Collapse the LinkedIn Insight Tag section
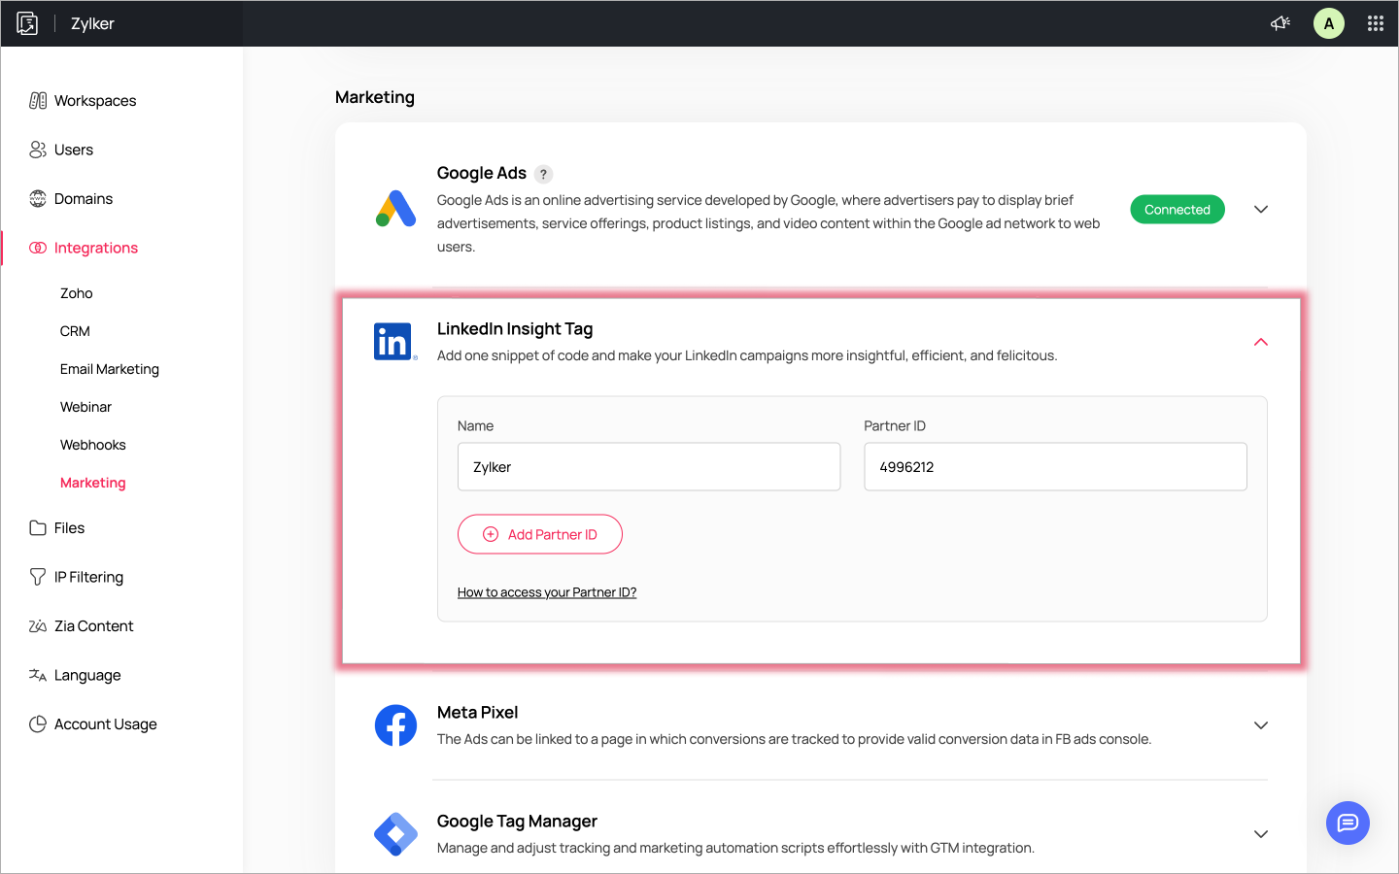The height and width of the screenshot is (874, 1399). click(x=1261, y=342)
